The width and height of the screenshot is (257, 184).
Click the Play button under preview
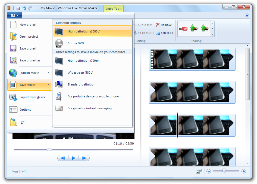point(73,158)
